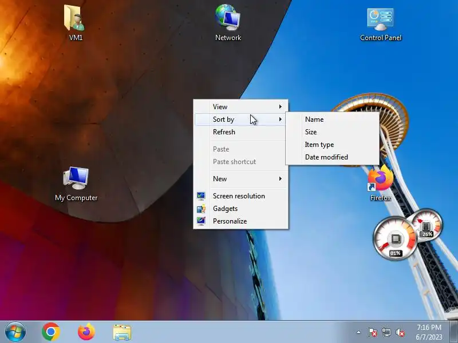Click the Sort by menu entry

[x=241, y=119]
